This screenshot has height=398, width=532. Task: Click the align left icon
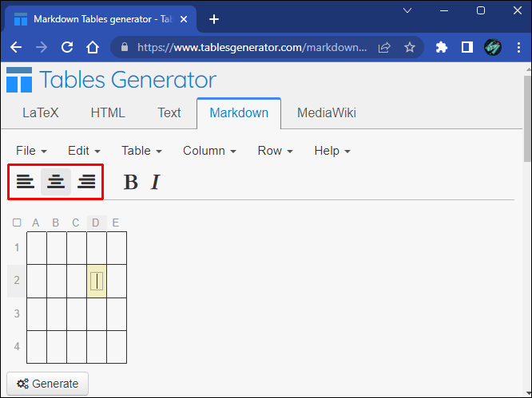[26, 182]
